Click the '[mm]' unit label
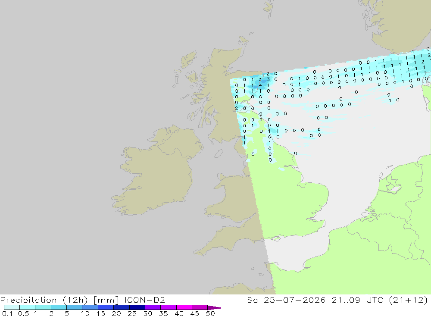Screen dimensions: 431x316 (x=106, y=300)
